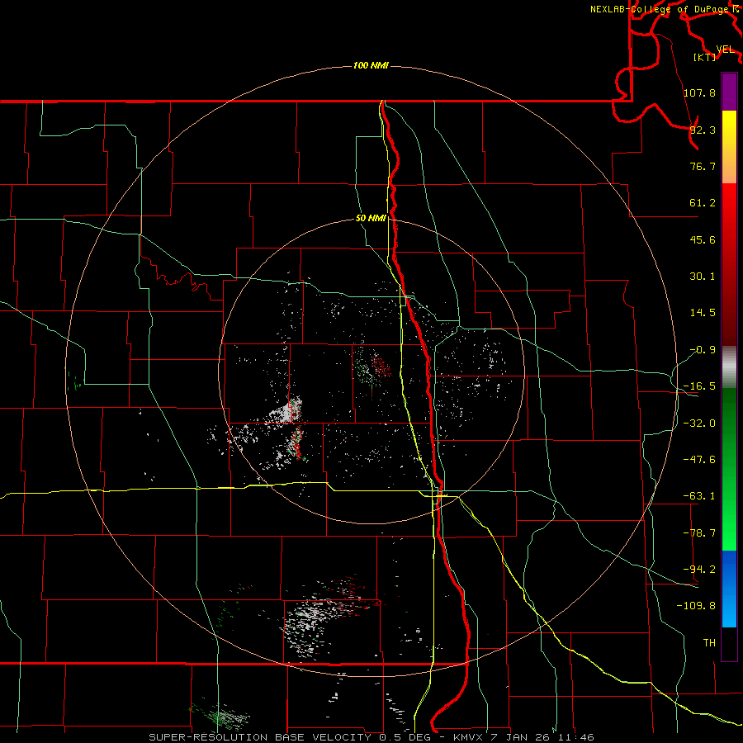
Task: Click the 50 NMI range ring label
Action: pos(371,218)
